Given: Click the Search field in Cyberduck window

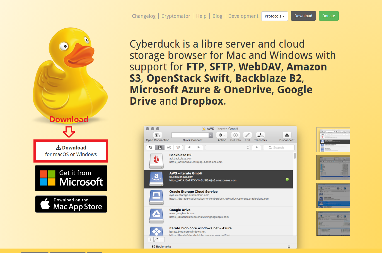Looking at the screenshot, I should click(x=279, y=148).
